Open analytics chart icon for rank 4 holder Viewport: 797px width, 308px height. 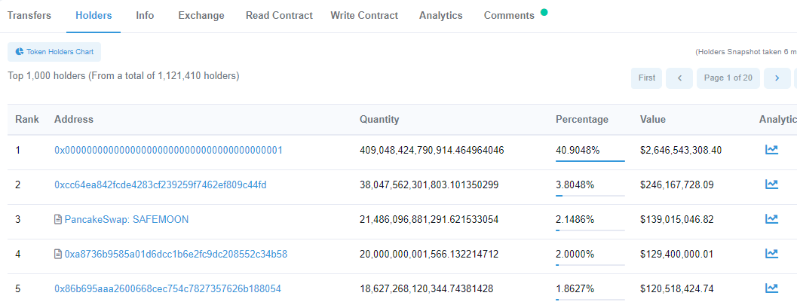tap(771, 253)
